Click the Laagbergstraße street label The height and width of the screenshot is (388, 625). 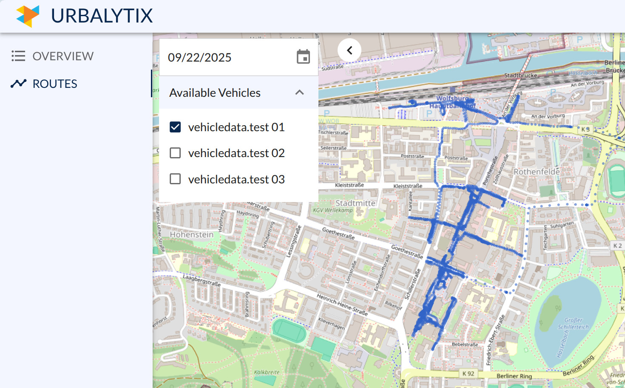[x=202, y=280]
